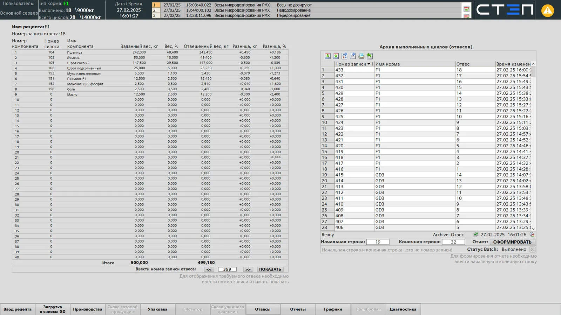Click the single alarm acknowledge checkmark icon
The width and height of the screenshot is (561, 315).
click(466, 9)
